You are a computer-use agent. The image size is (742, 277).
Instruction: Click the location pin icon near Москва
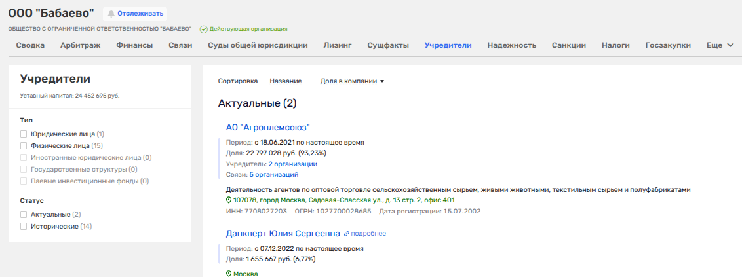(229, 274)
